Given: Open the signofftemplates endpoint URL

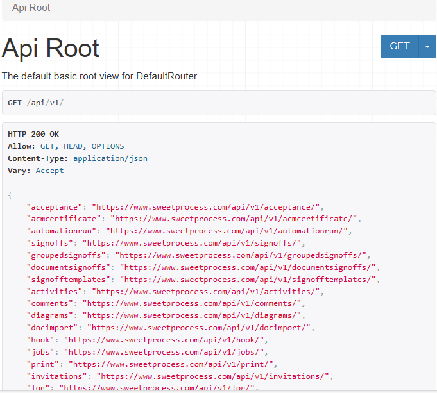Looking at the screenshot, I should coord(250,280).
